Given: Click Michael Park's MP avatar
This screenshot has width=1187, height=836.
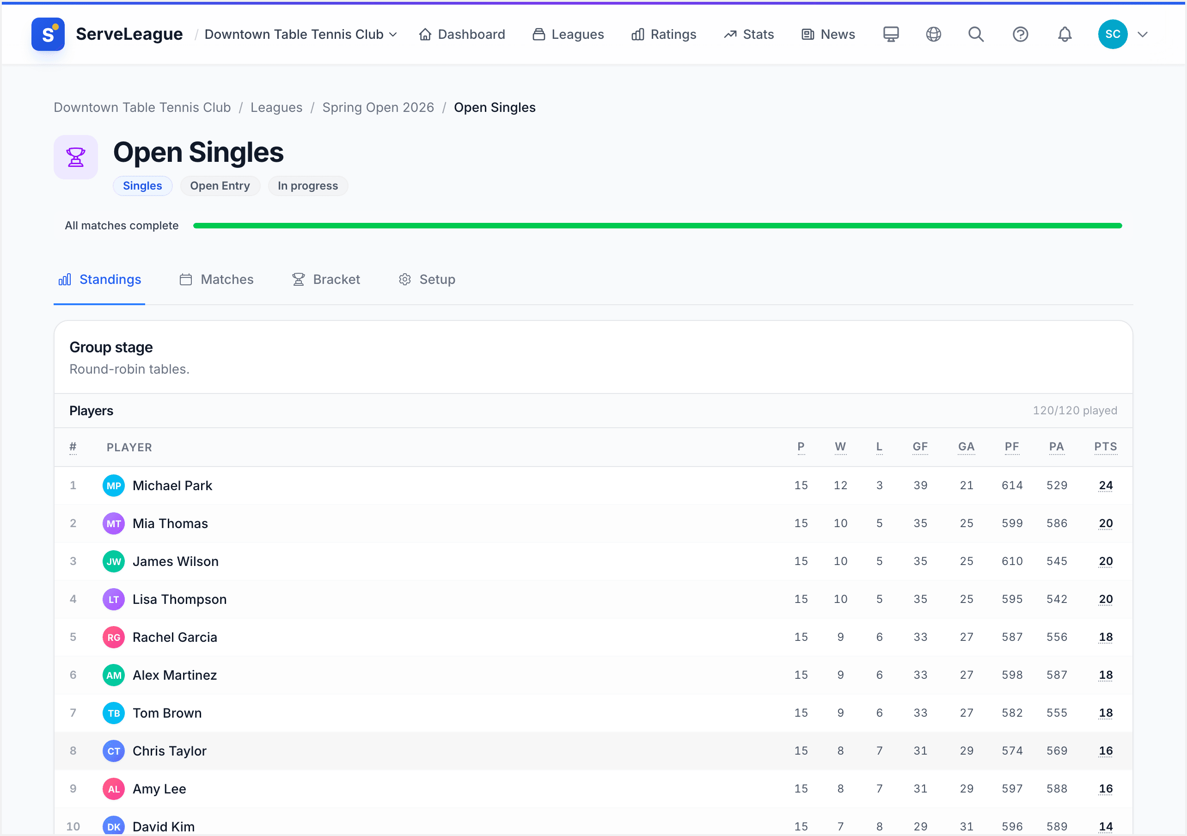Looking at the screenshot, I should [x=114, y=486].
